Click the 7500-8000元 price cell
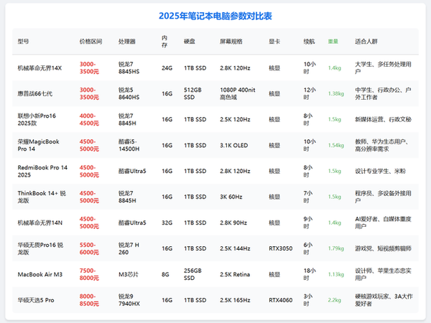The width and height of the screenshot is (431, 323). (x=89, y=274)
